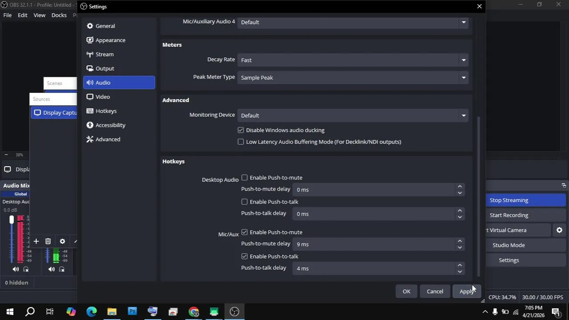Open the File menu in OBS
Viewport: 569px width, 320px height.
tap(8, 15)
